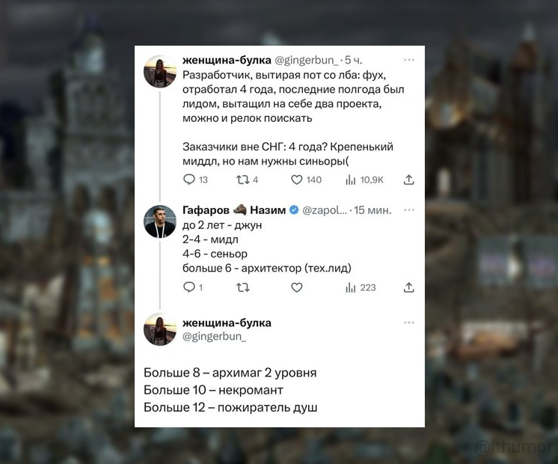The image size is (558, 464).
Task: Click the blue verified badge next to Назим
Action: click(294, 210)
